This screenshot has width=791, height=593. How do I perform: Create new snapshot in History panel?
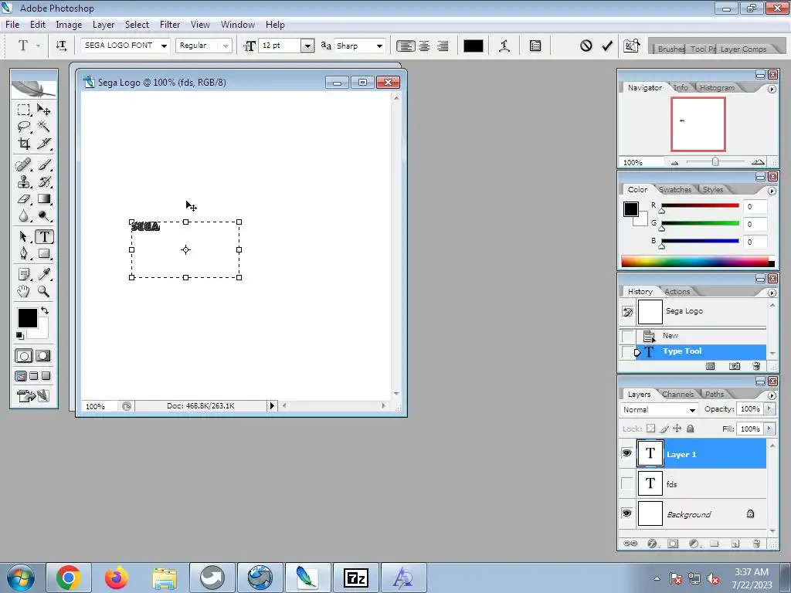click(735, 366)
